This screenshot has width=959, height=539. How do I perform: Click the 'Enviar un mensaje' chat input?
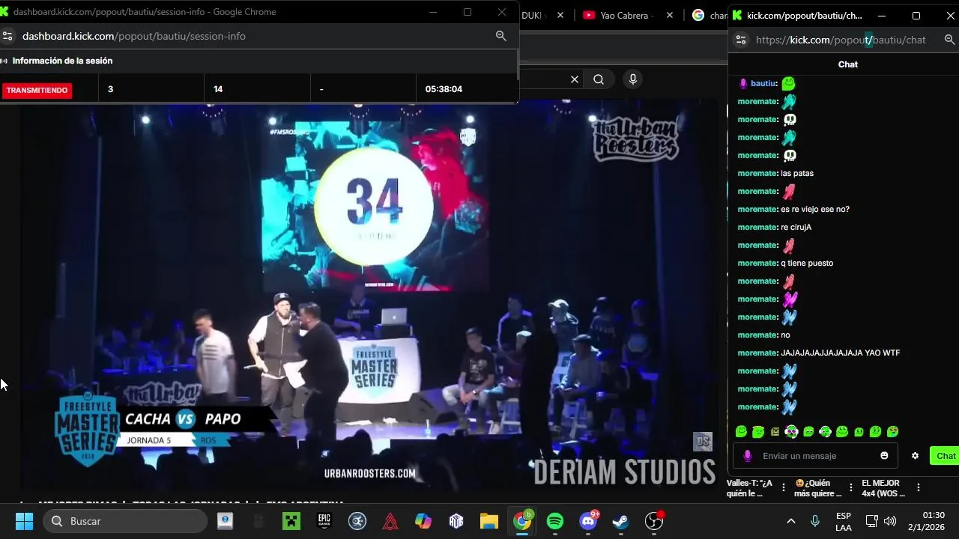coord(814,456)
